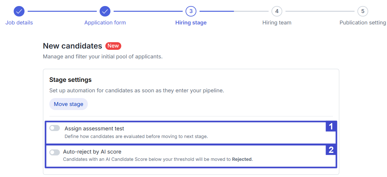Screen dimensions: 387x177
Task: Go to the Application form step label
Action: point(105,23)
